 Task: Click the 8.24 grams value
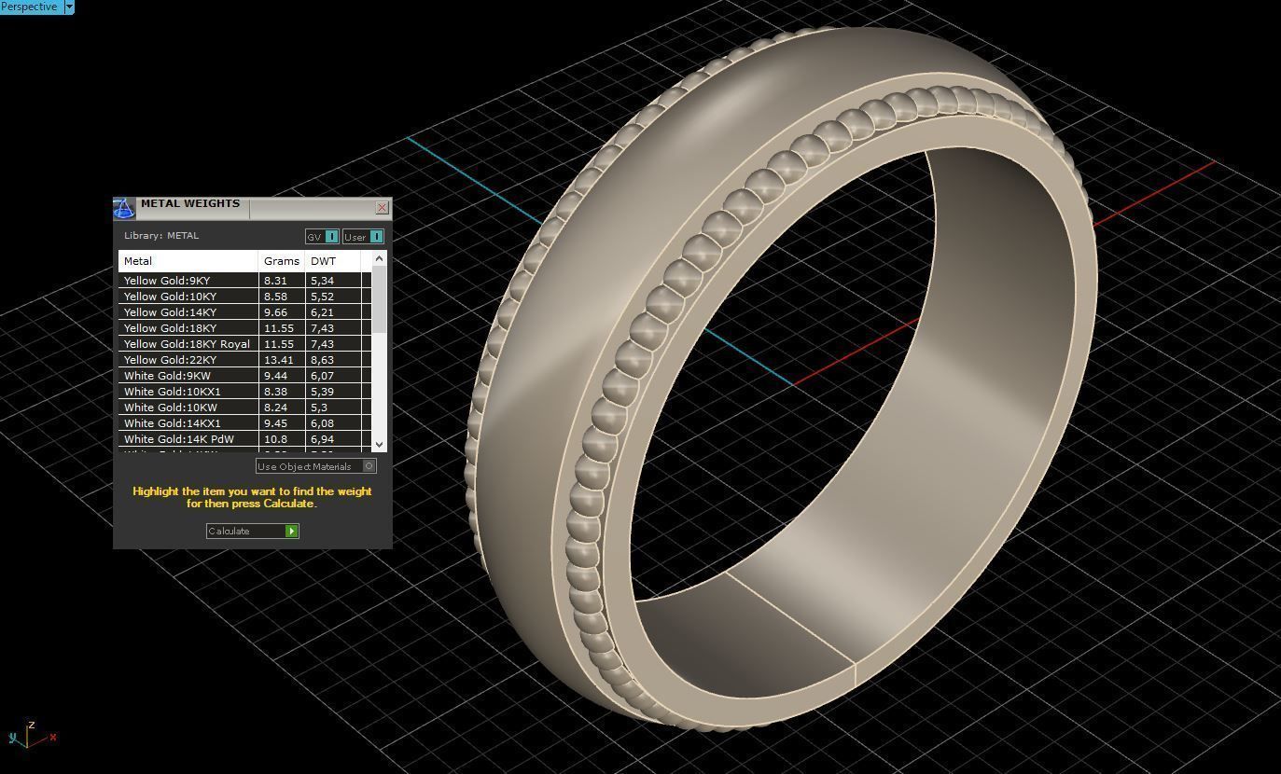275,408
